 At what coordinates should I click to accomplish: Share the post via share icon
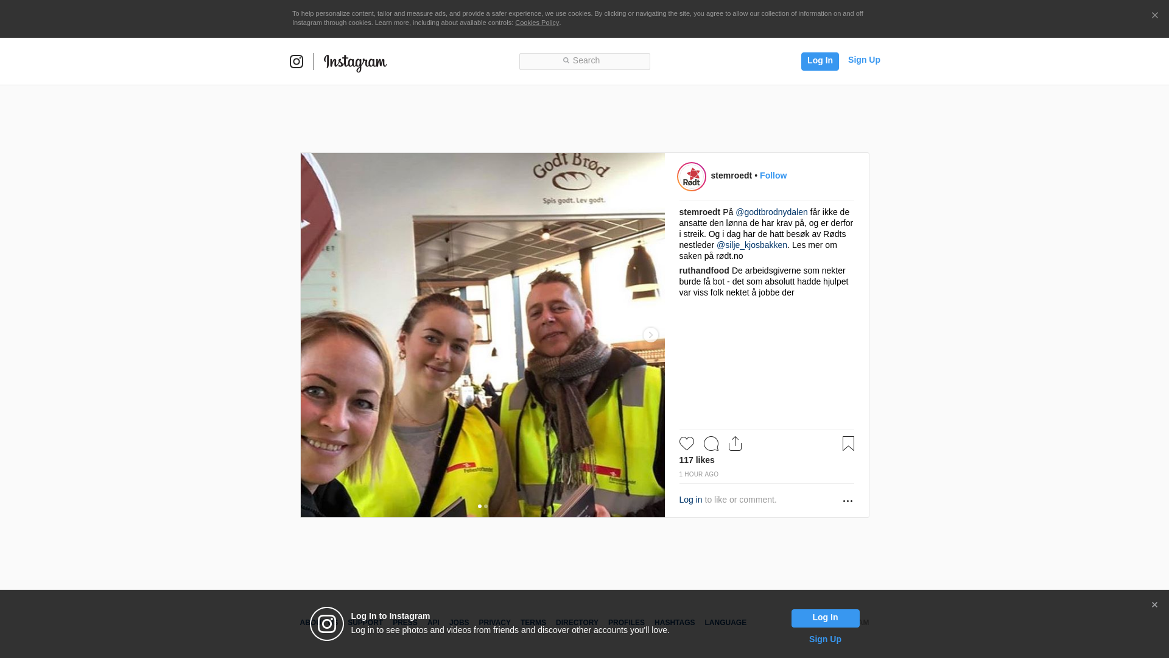pyautogui.click(x=735, y=444)
